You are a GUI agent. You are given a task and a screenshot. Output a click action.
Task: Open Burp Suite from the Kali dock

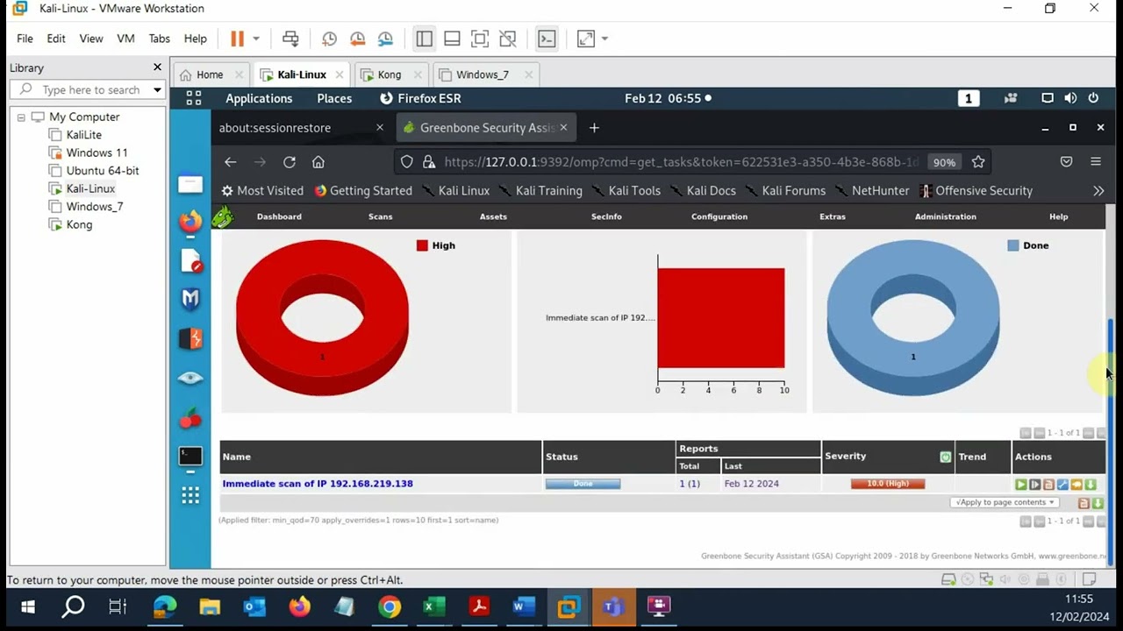(x=190, y=338)
